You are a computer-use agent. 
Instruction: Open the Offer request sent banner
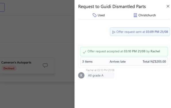140,32
